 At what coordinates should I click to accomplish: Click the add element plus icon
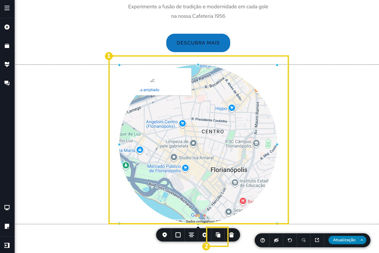(7, 27)
